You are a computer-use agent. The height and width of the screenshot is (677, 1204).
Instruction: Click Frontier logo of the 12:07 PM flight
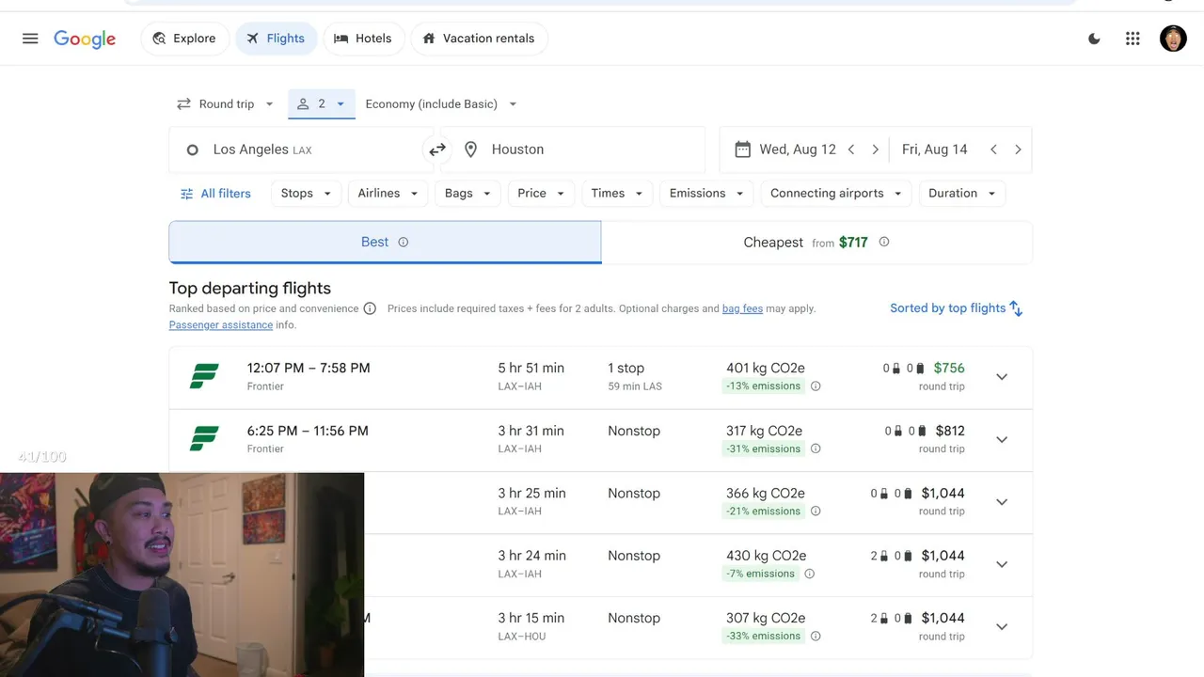coord(204,376)
